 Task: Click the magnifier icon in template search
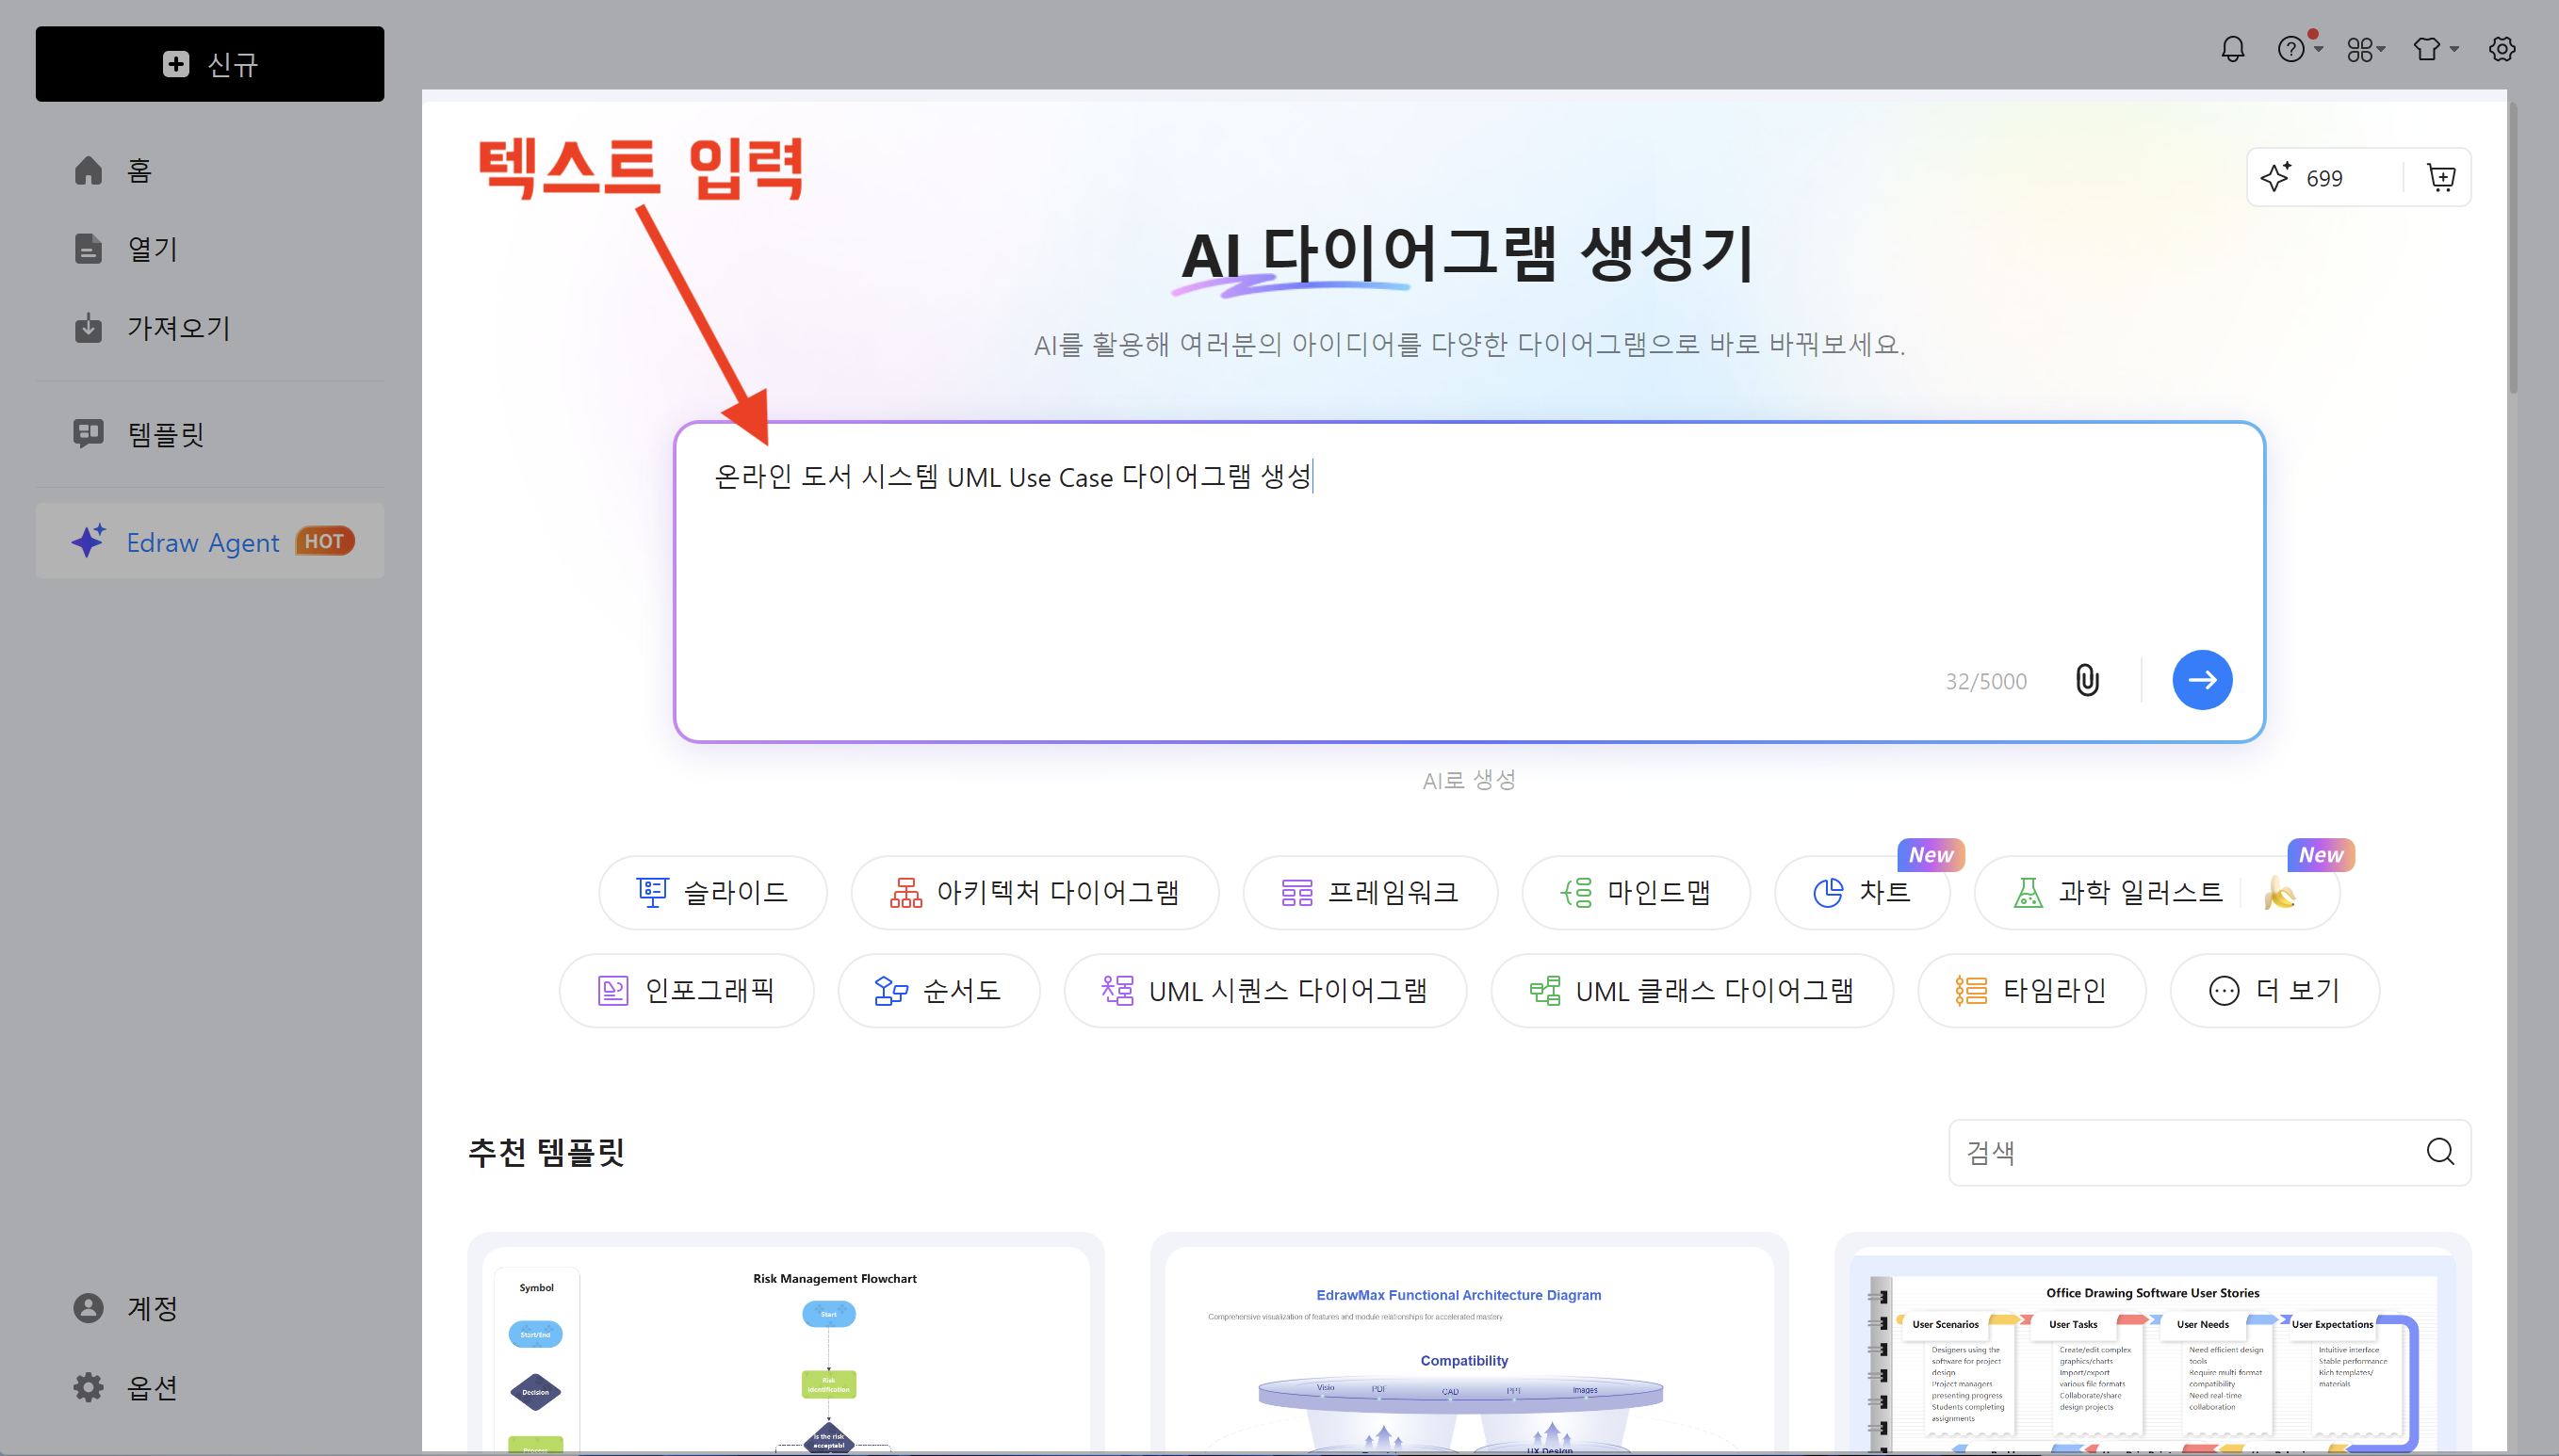[2440, 1152]
